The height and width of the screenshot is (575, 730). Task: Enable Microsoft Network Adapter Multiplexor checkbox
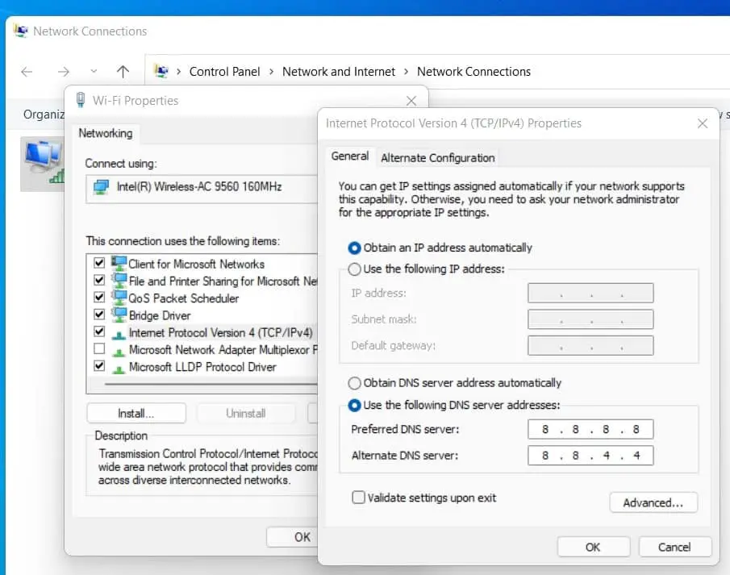[99, 350]
